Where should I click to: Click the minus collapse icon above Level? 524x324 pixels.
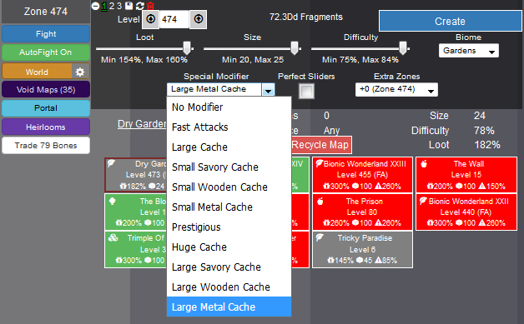95,6
